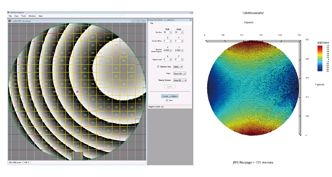Open the Help menu

pyautogui.click(x=41, y=16)
